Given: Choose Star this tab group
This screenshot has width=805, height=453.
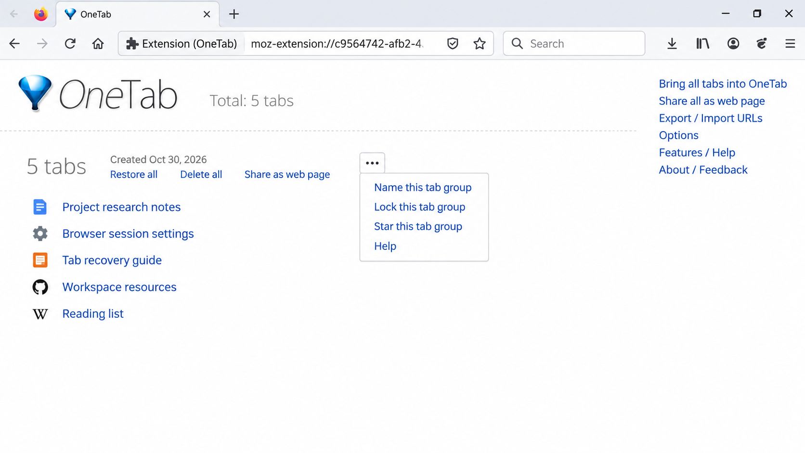Looking at the screenshot, I should 418,226.
